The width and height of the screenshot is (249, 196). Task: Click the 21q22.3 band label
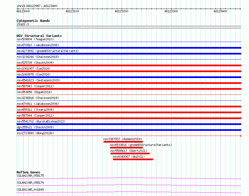point(23,24)
